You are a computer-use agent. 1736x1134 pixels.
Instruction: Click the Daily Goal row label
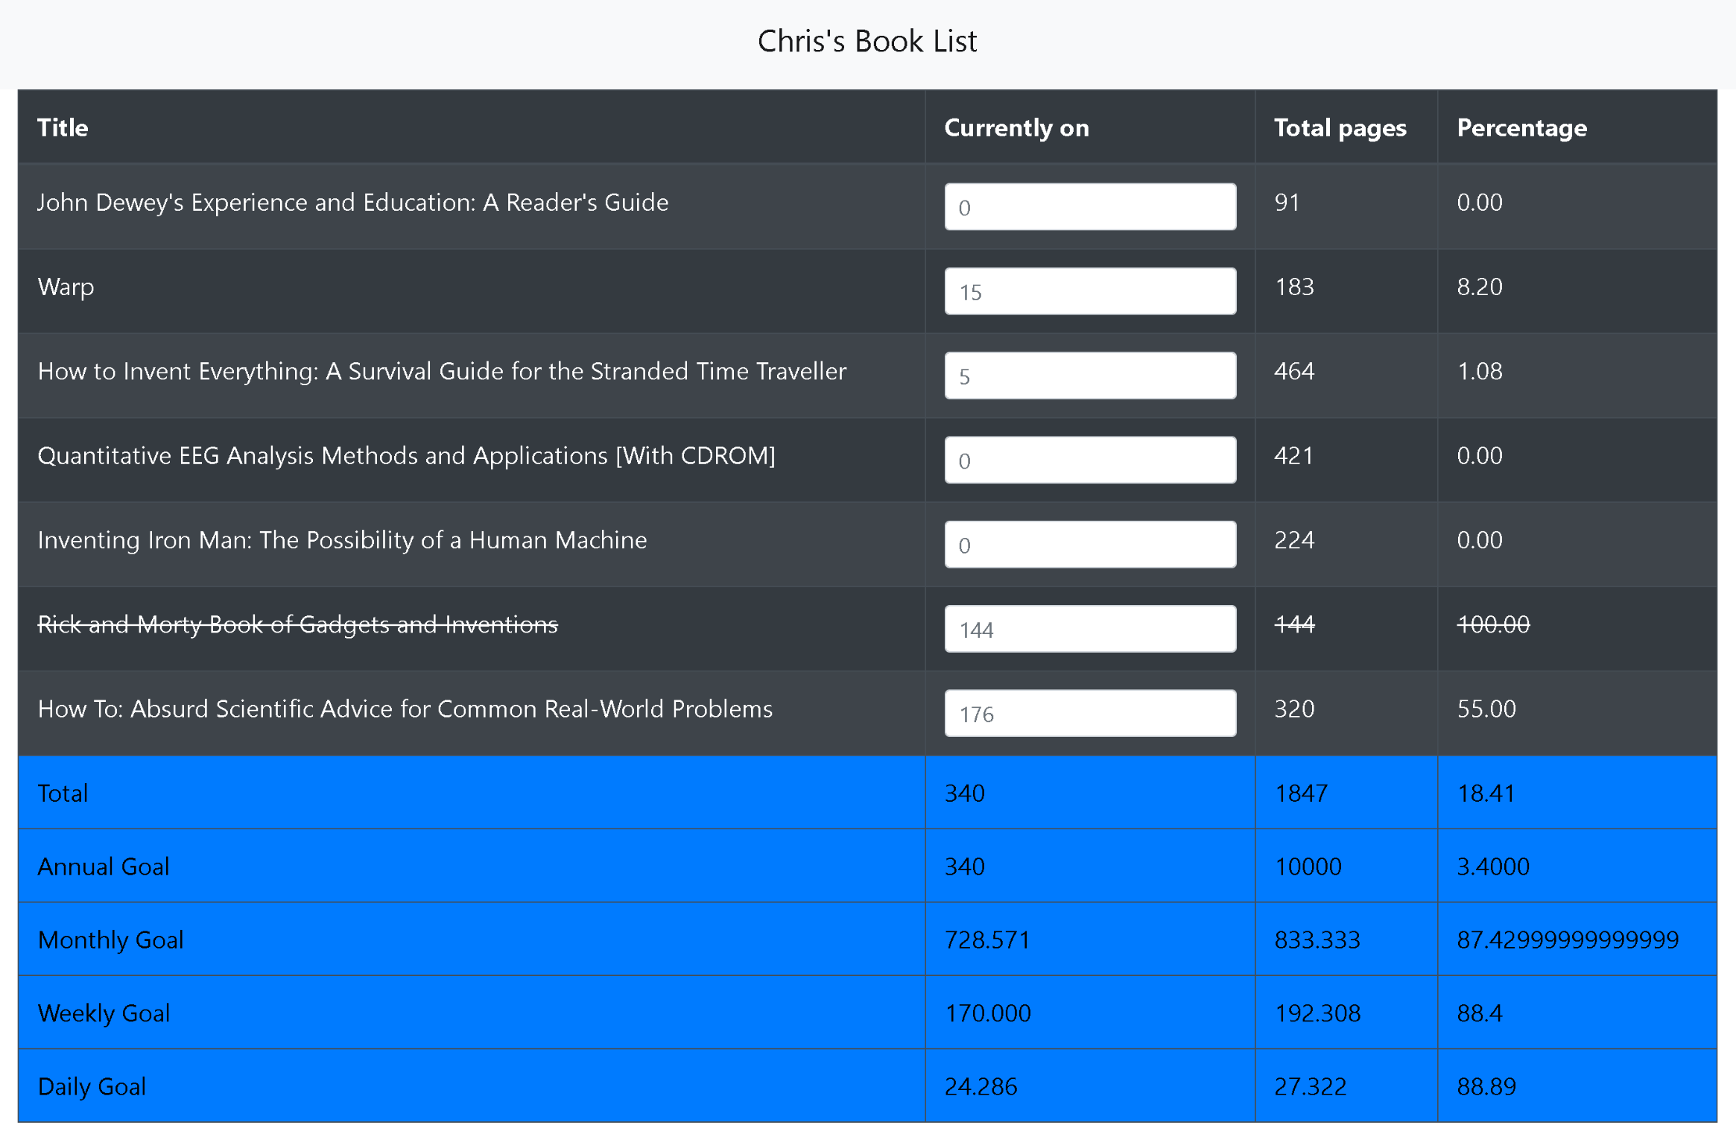pyautogui.click(x=92, y=1087)
